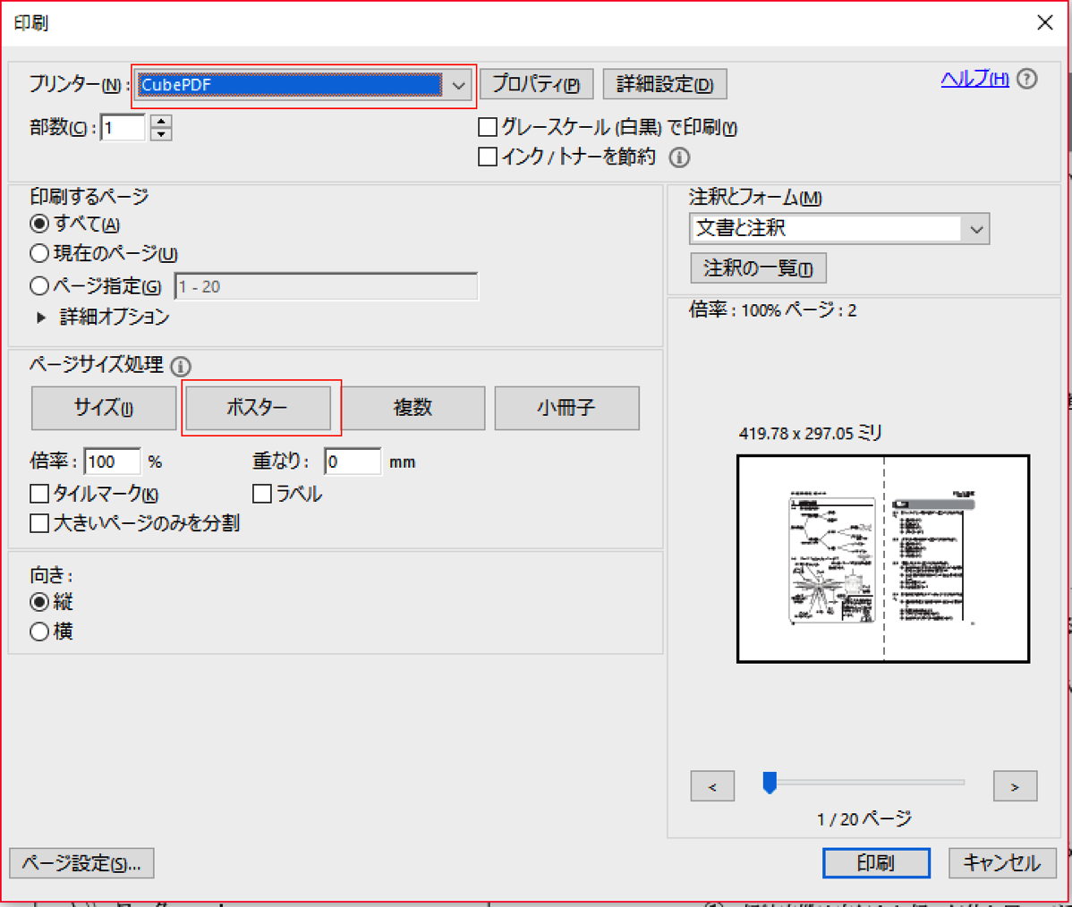Click the page range field 1 - 20
The height and width of the screenshot is (907, 1072).
click(x=326, y=286)
